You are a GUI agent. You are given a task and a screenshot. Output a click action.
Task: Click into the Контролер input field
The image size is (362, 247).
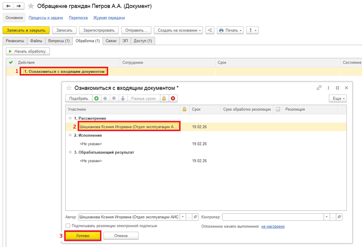[x=273, y=217]
